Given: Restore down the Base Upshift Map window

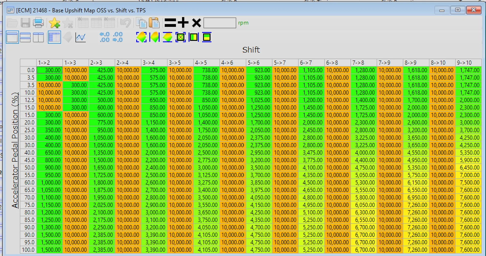Looking at the screenshot, I should point(458,10).
